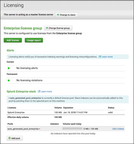Edit the auto_generated_pool_enterprise pool

pyautogui.click(x=114, y=129)
